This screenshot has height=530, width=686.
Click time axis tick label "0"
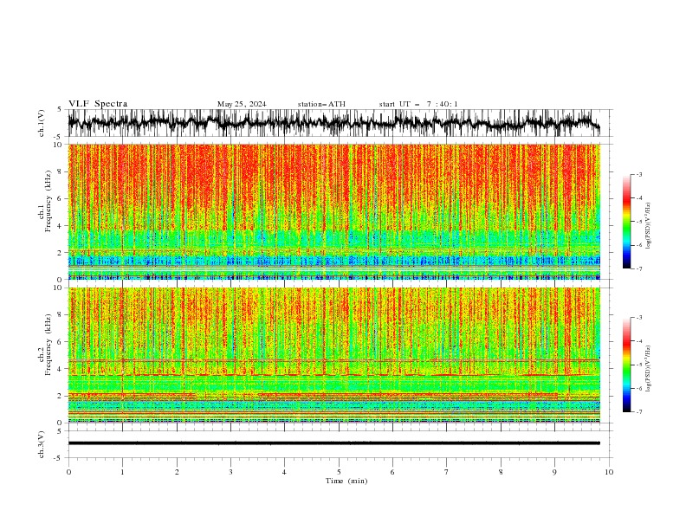click(x=68, y=472)
